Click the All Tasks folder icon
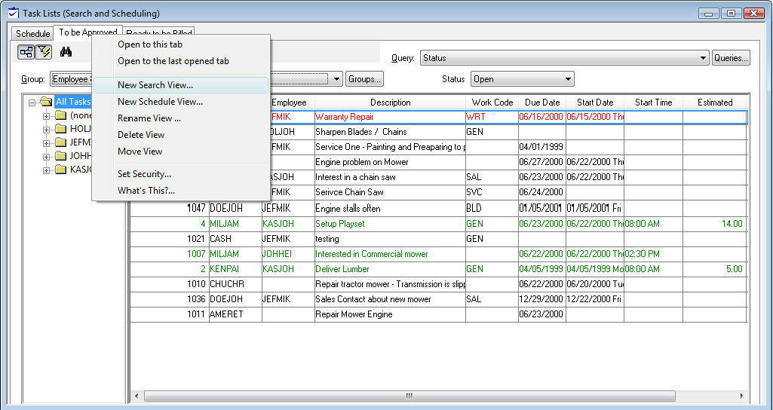 click(x=46, y=102)
